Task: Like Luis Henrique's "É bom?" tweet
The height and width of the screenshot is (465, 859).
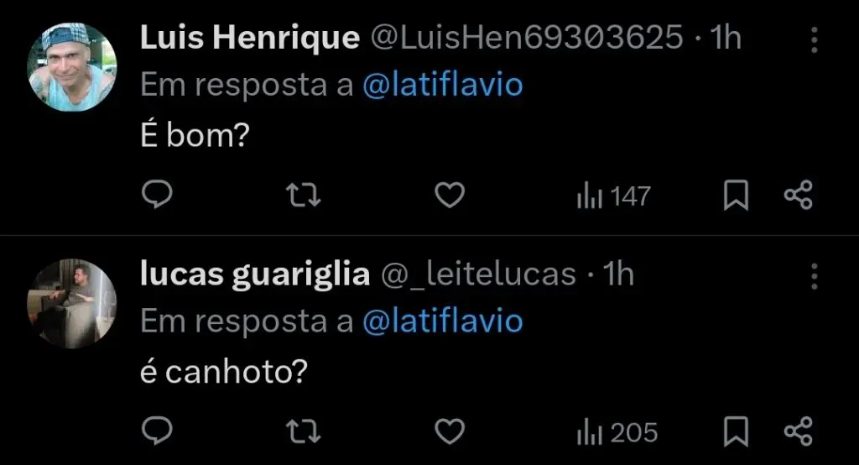Action: click(450, 196)
